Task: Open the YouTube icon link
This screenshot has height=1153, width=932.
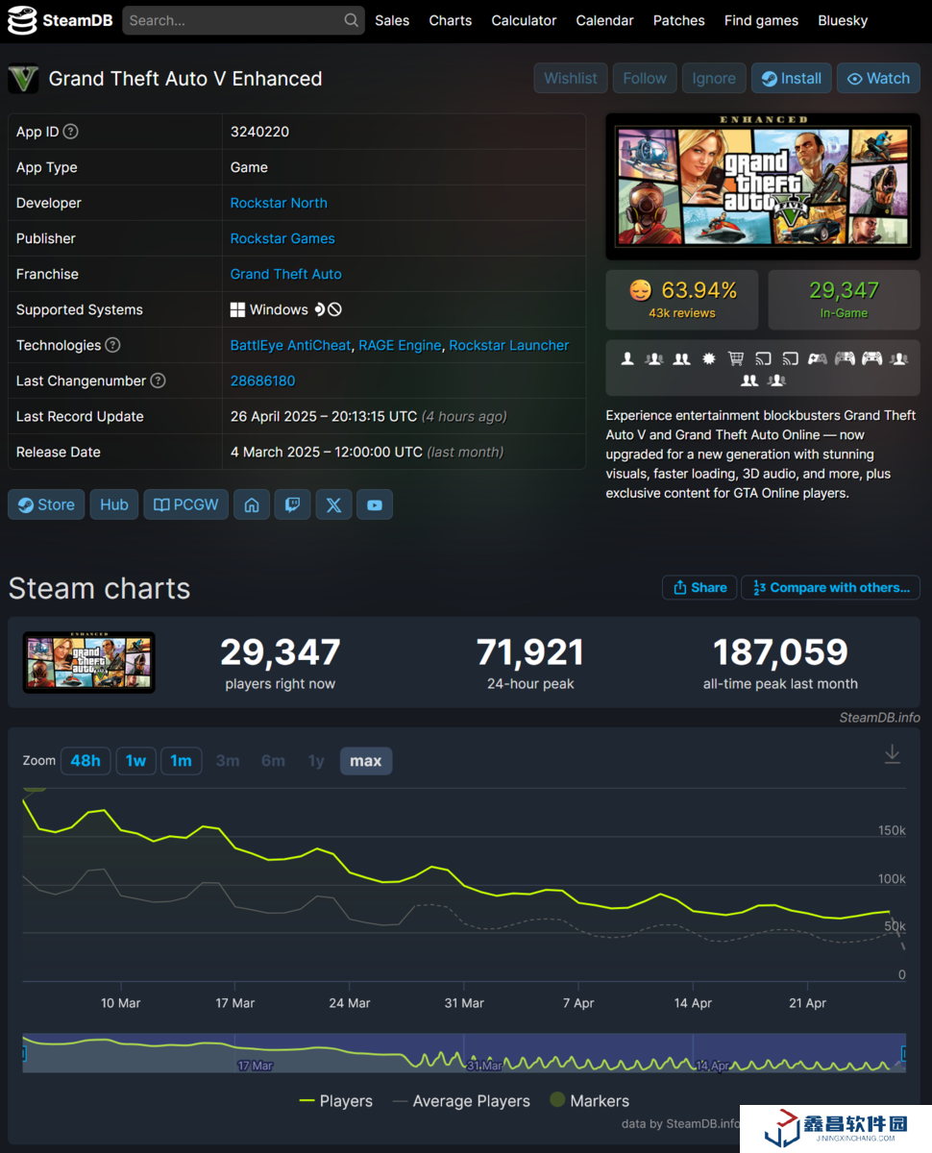Action: [x=375, y=504]
